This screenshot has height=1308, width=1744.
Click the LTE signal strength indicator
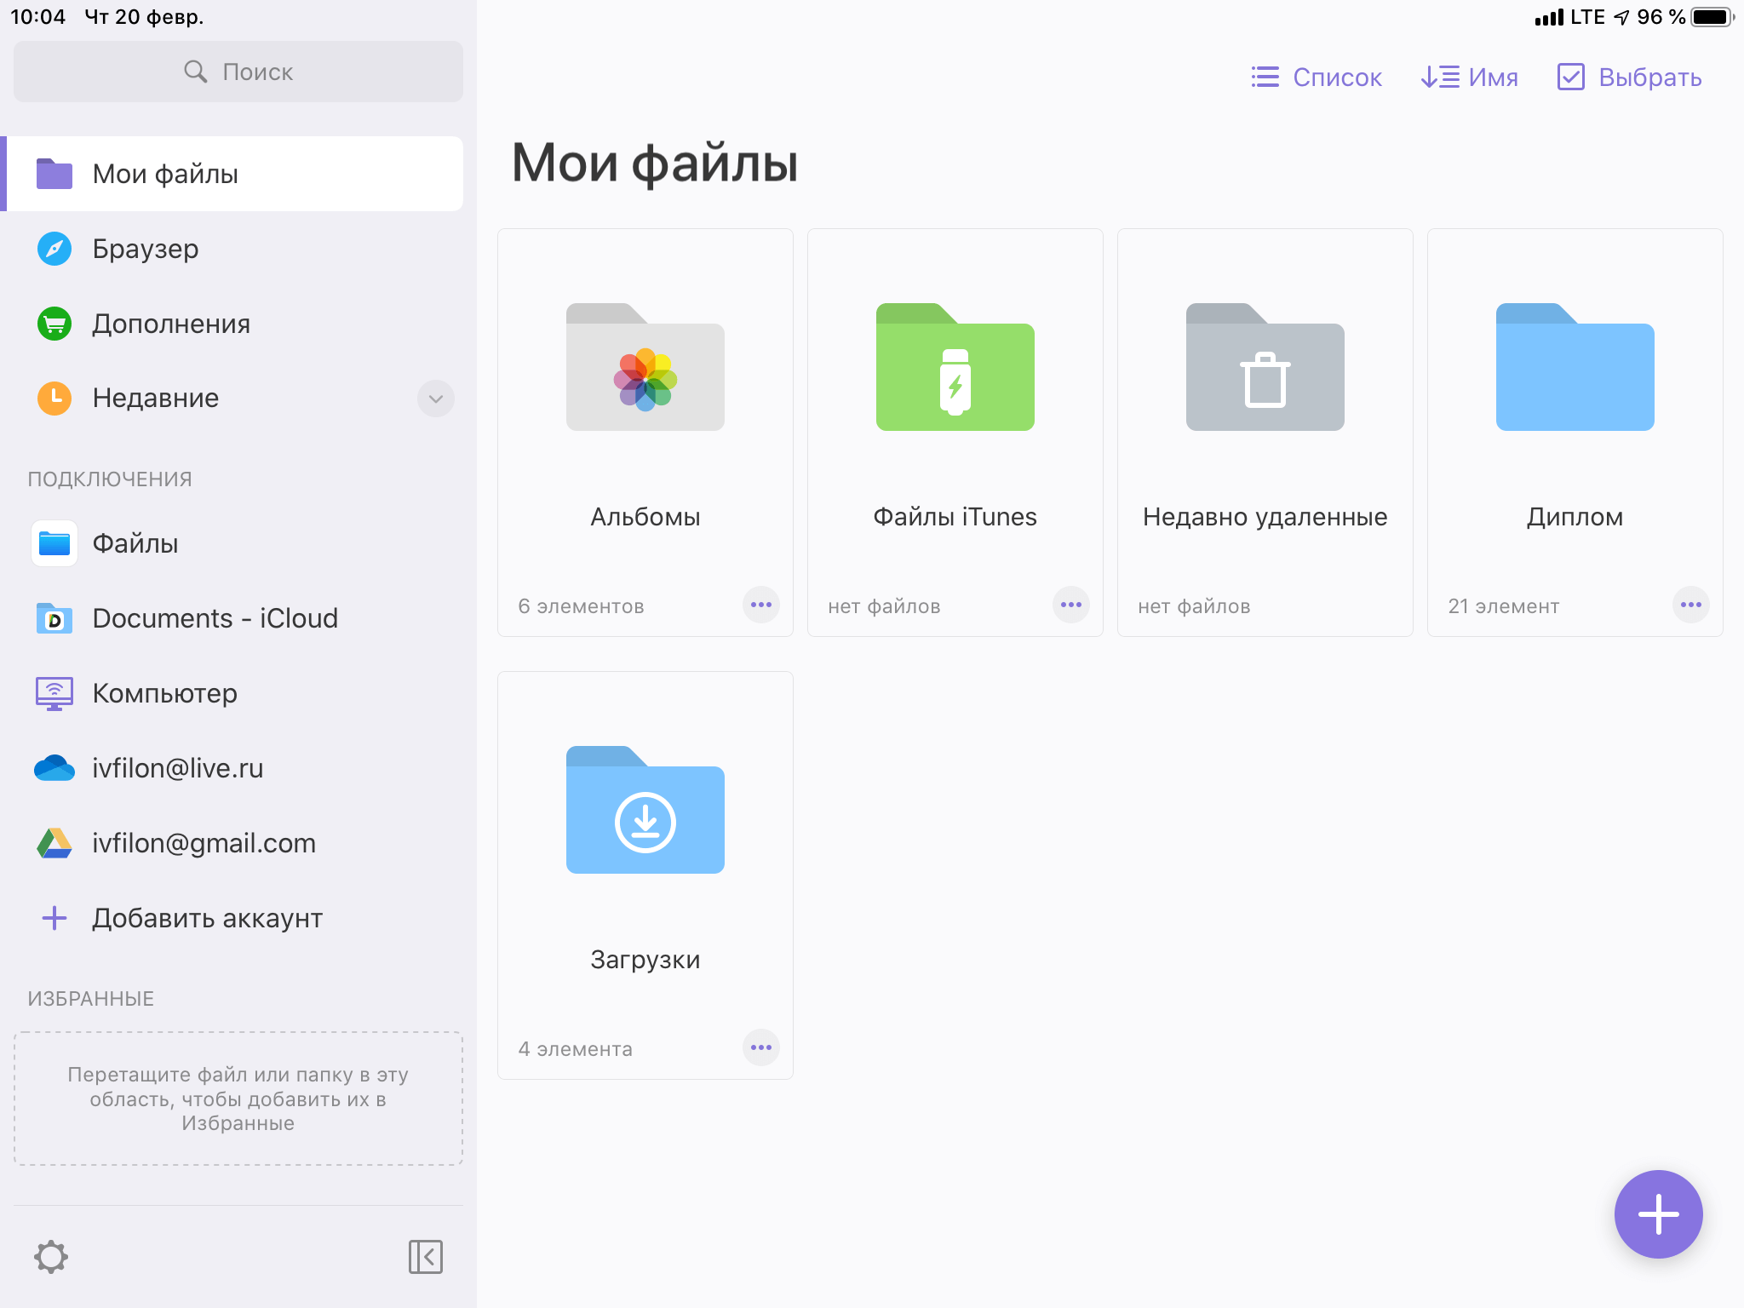(1549, 17)
